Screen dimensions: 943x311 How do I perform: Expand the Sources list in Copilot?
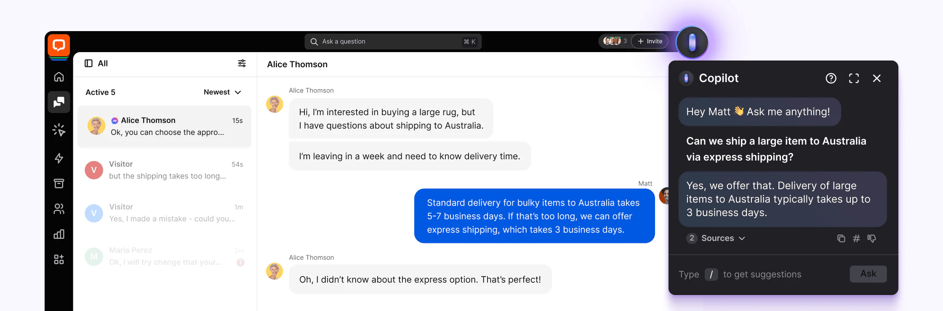(716, 238)
